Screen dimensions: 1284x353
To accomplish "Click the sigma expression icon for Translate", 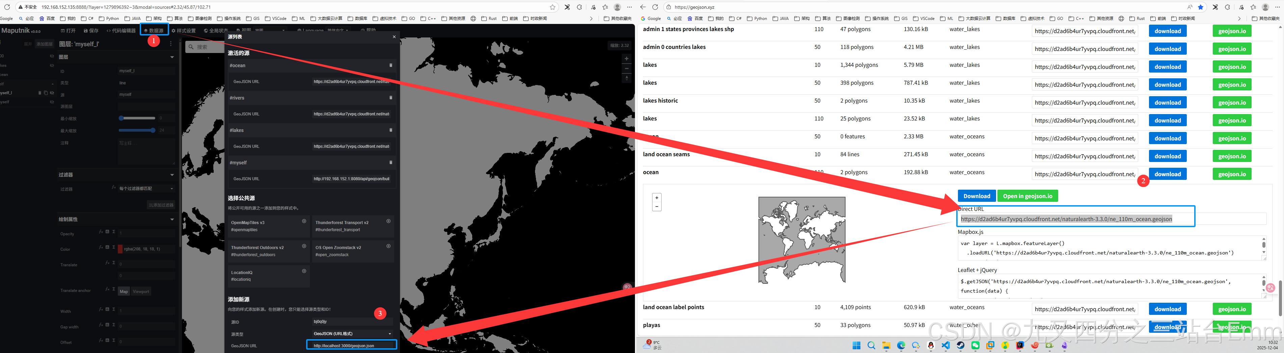I will pos(114,262).
